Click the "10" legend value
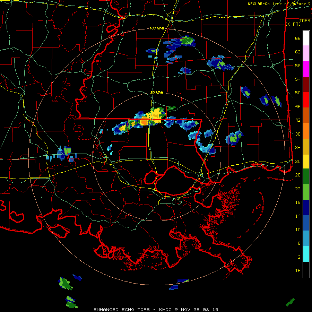Viewport: 312px width, 312px height. pos(298,229)
